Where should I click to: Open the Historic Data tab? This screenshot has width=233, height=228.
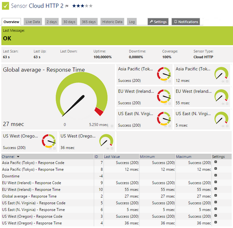pyautogui.click(x=112, y=22)
